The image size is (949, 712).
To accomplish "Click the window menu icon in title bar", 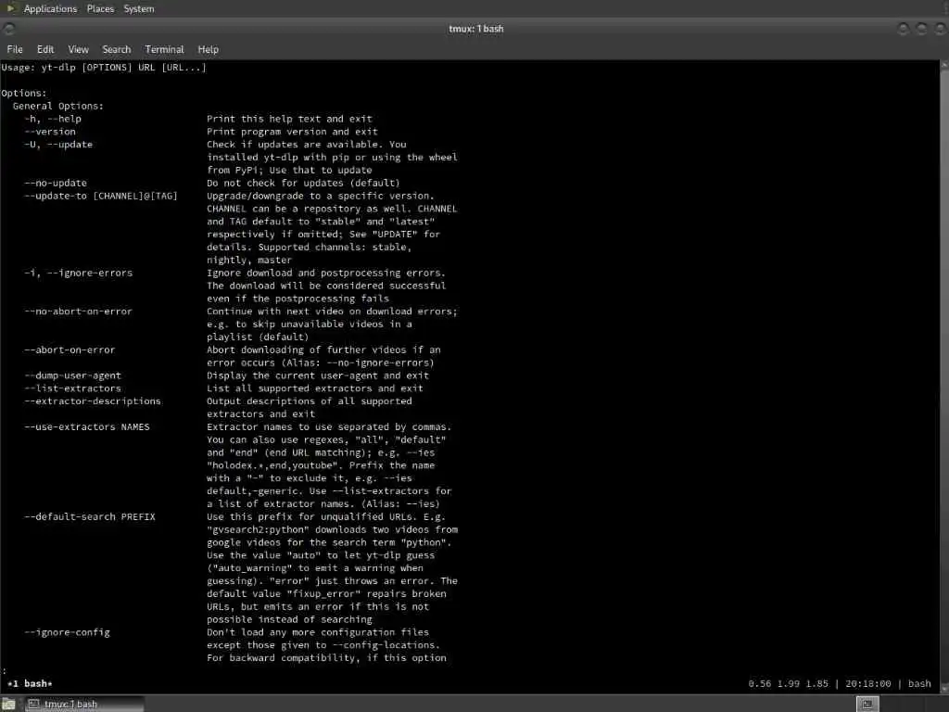I will click(8, 29).
